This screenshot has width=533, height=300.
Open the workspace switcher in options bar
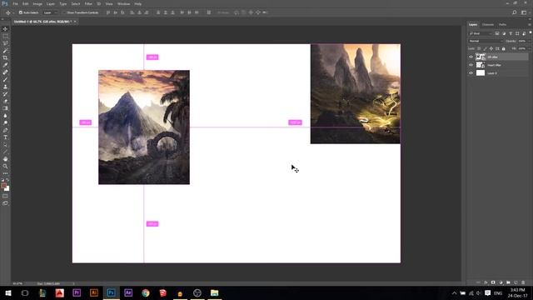524,12
